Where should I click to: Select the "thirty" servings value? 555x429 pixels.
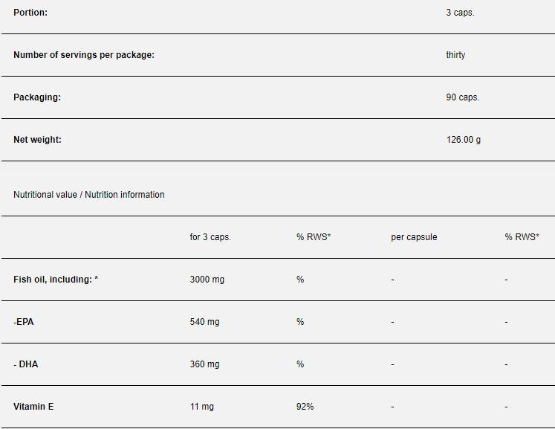pyautogui.click(x=455, y=55)
